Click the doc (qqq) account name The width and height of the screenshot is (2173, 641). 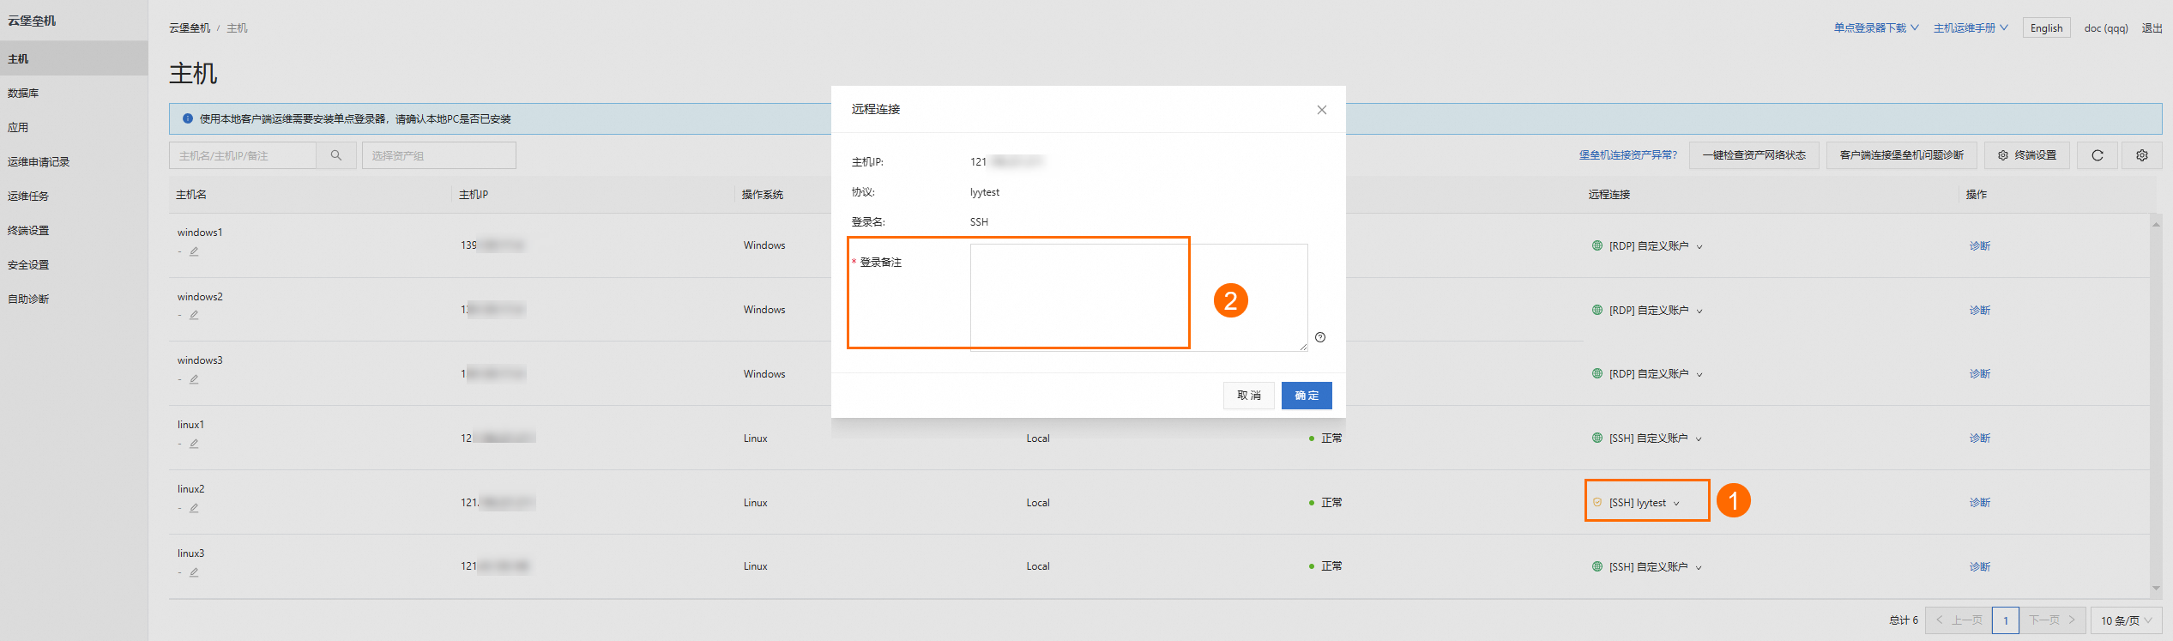pos(2106,28)
